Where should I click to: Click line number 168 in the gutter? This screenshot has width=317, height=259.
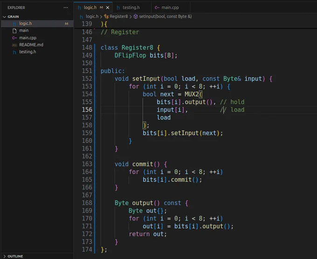[x=87, y=203]
